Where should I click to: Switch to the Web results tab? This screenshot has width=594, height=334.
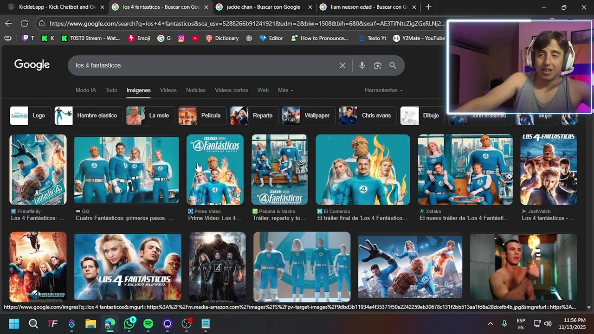[x=263, y=90]
